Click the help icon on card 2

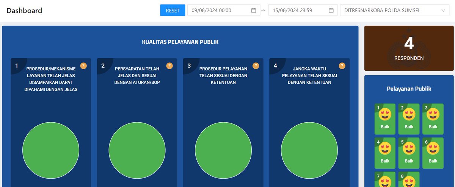169,66
